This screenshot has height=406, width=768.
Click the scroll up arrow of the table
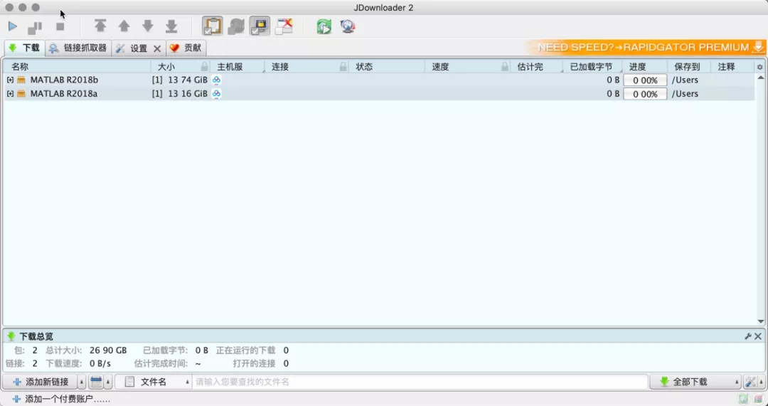(x=761, y=78)
